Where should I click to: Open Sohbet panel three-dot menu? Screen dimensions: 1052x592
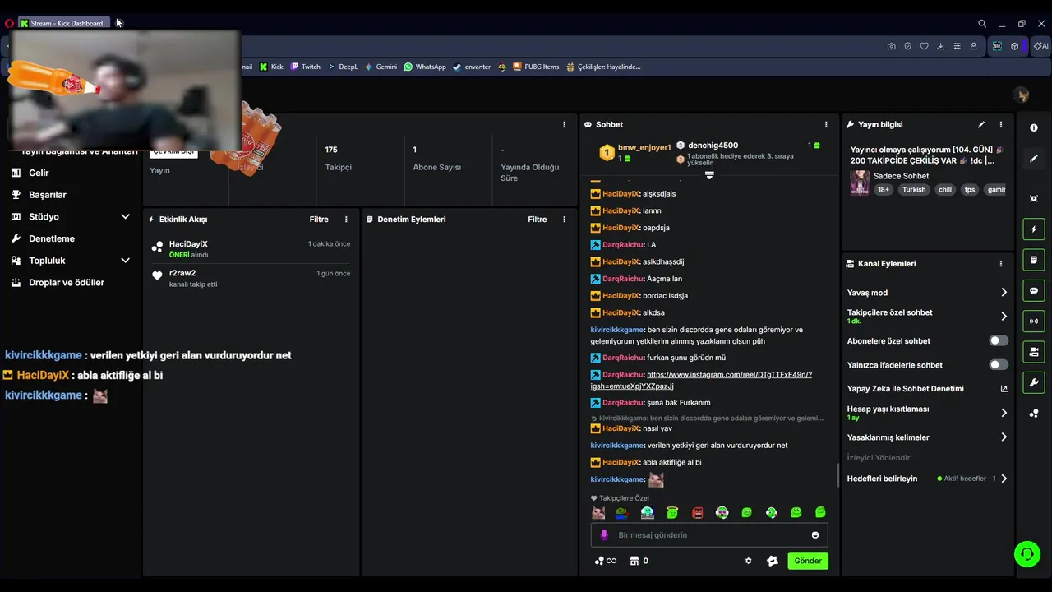click(x=826, y=124)
